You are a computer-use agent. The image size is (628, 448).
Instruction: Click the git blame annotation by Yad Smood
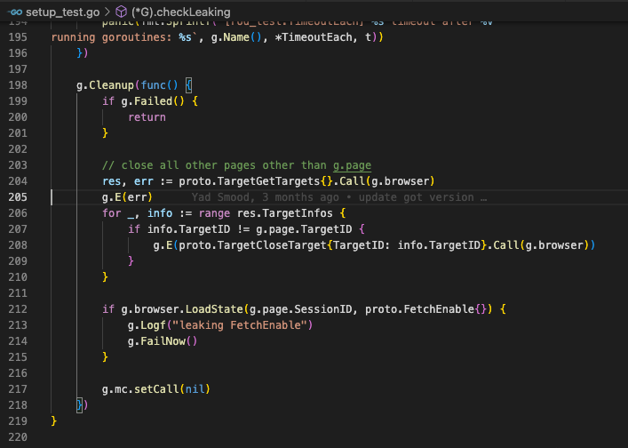point(338,197)
